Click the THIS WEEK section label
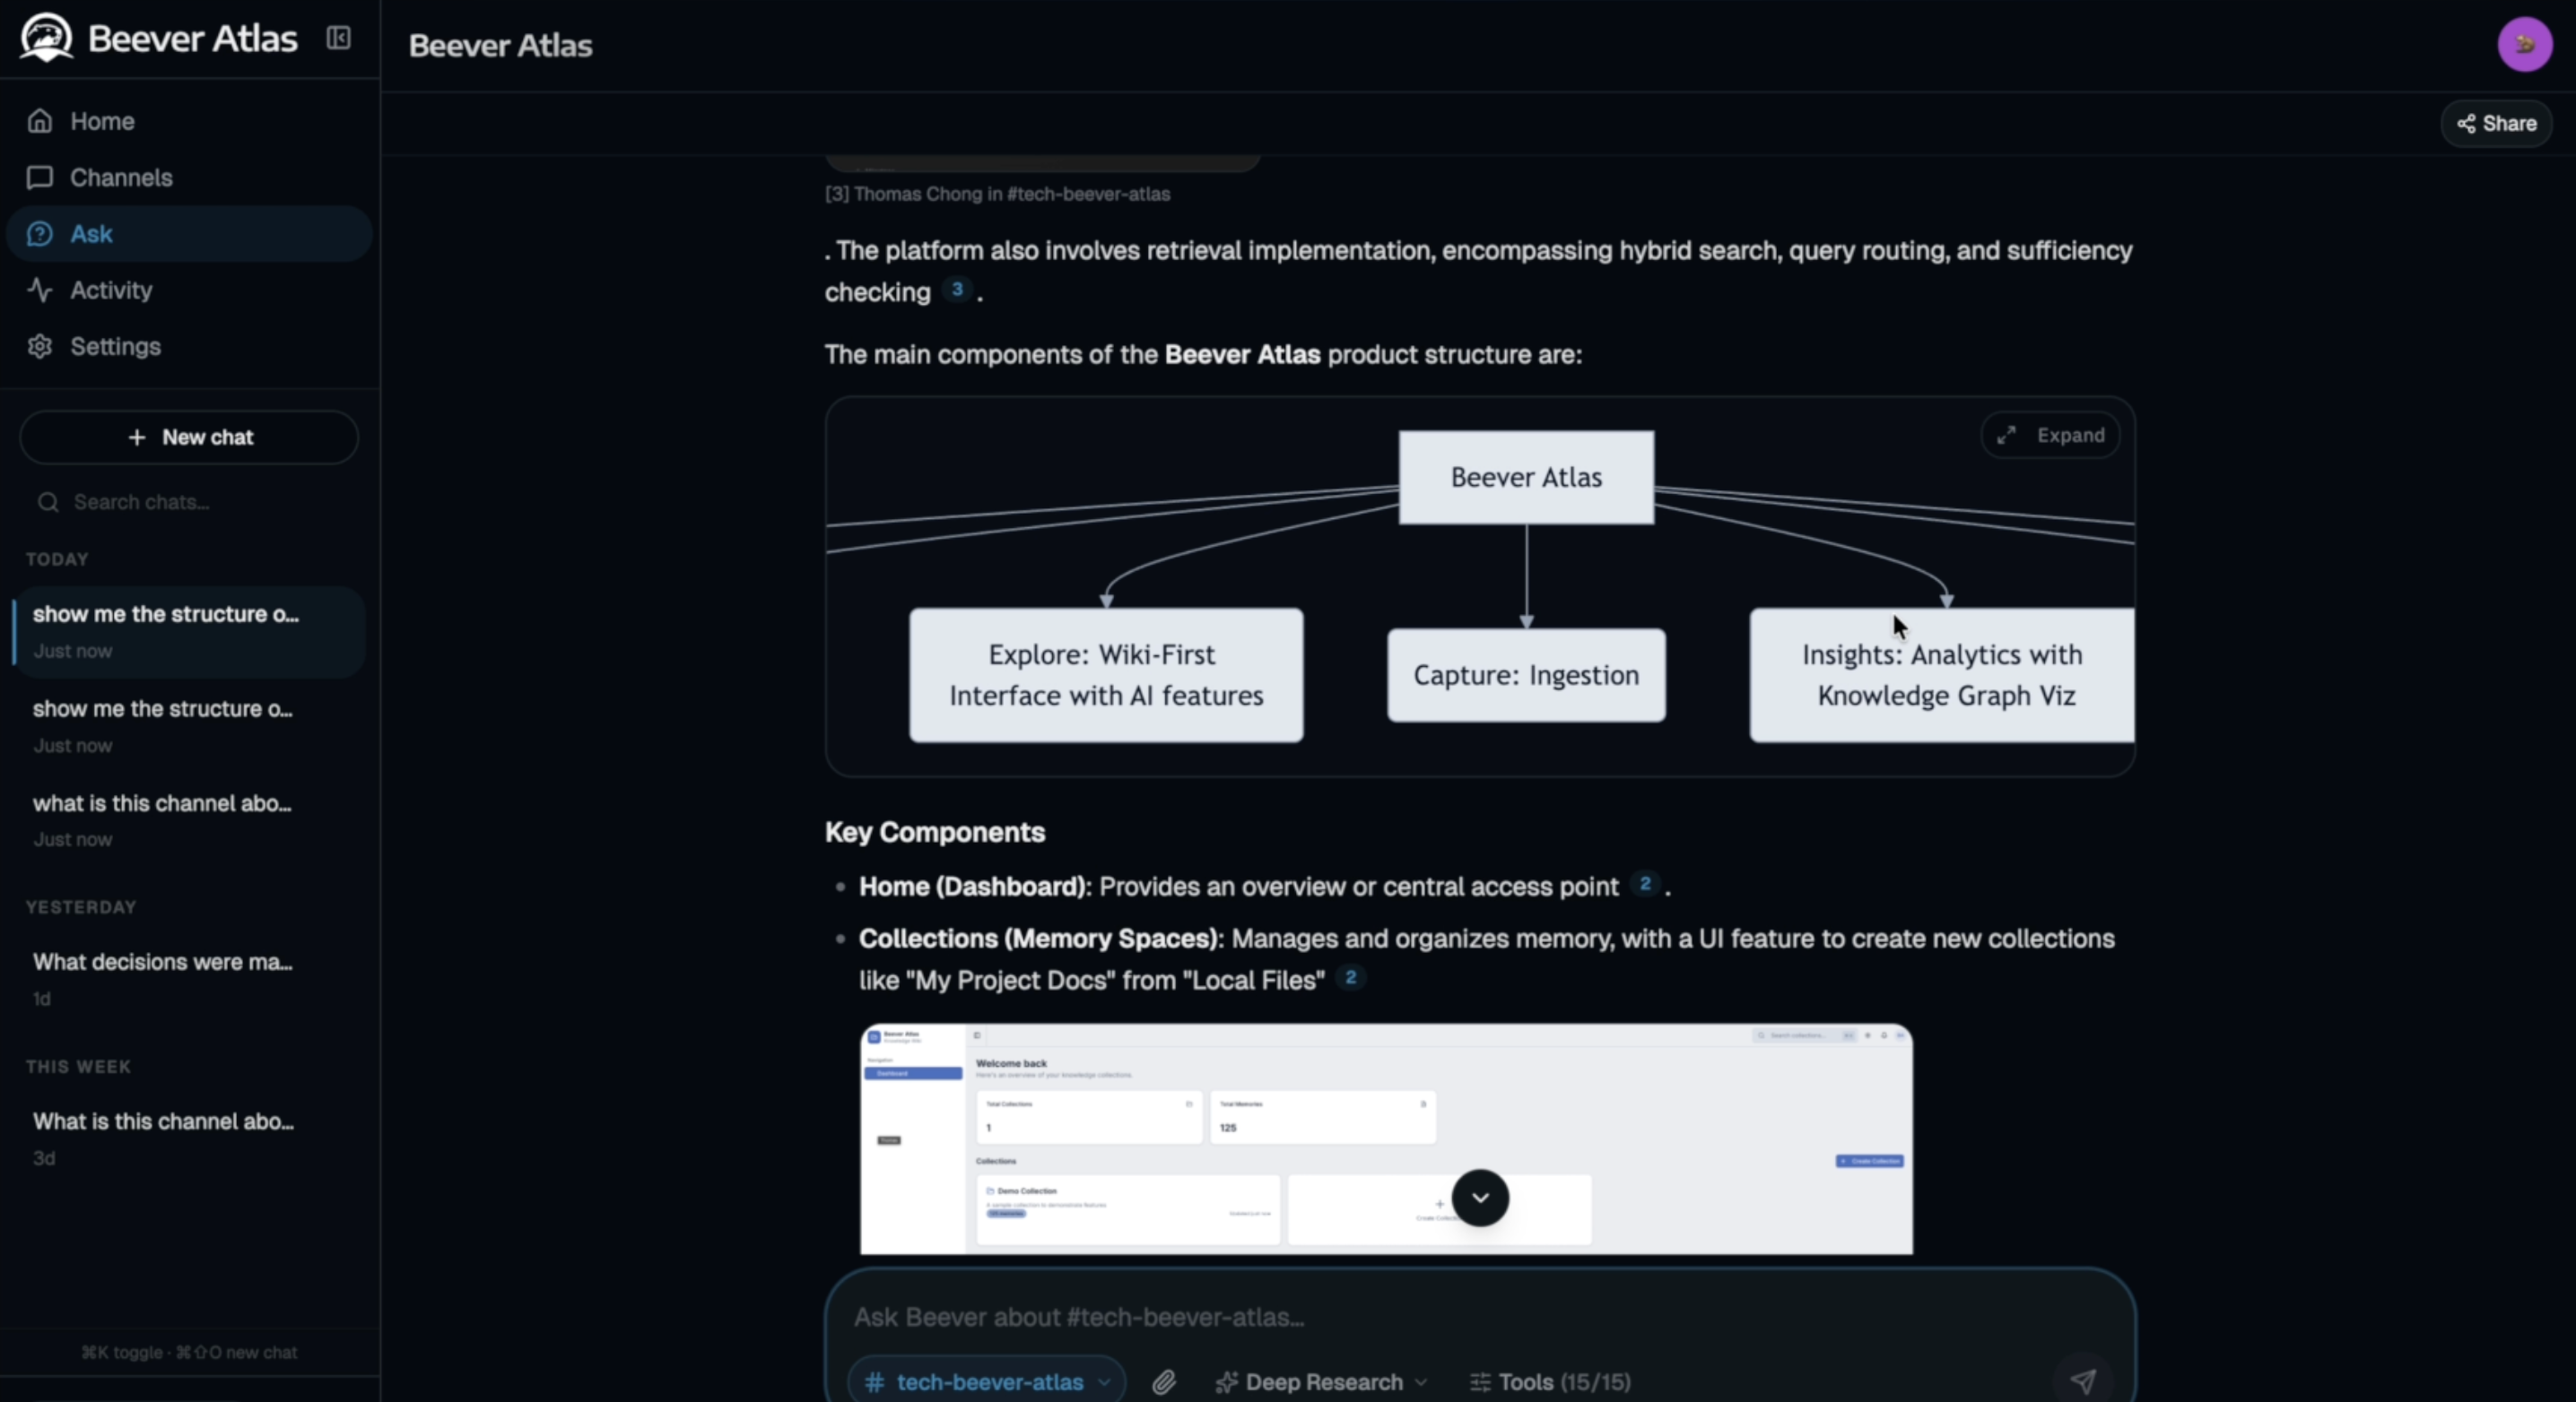The image size is (2576, 1402). point(78,1066)
